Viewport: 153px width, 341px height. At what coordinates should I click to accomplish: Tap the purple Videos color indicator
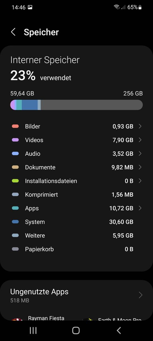15,140
